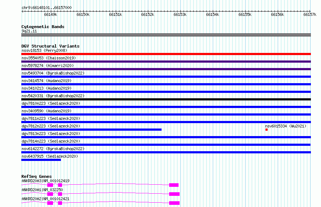Open gene ANKRD20A2|NM_001012421 label

(45, 199)
